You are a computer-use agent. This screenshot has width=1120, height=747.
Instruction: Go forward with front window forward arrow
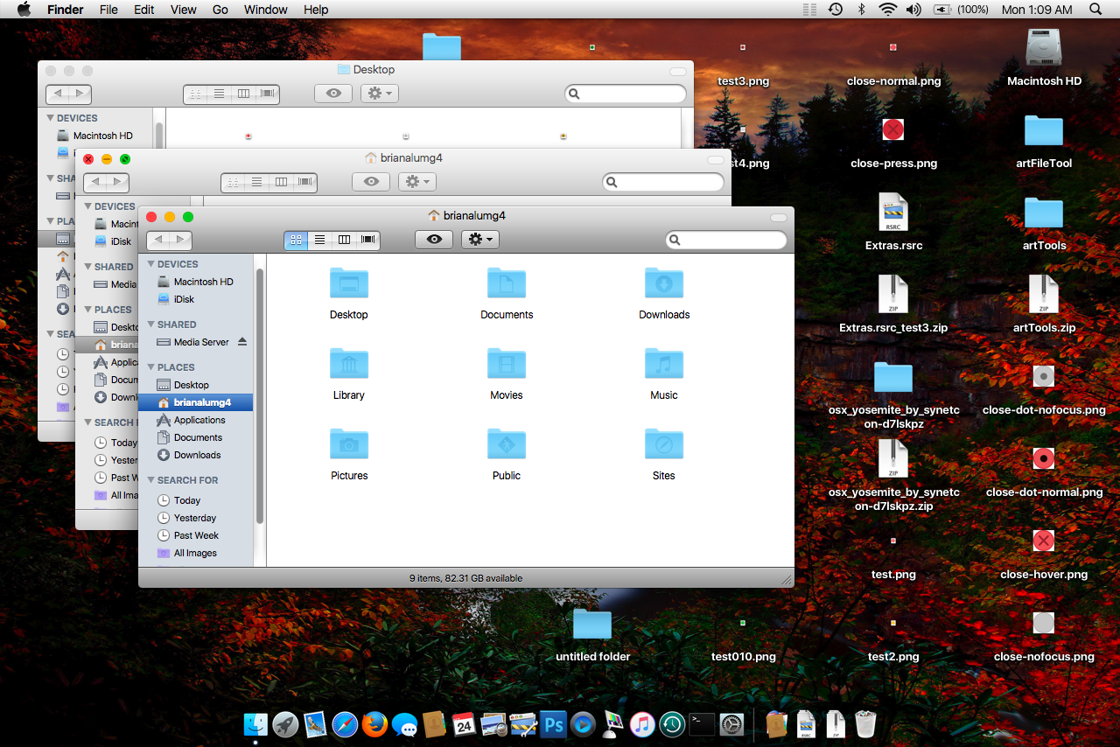[x=180, y=240]
